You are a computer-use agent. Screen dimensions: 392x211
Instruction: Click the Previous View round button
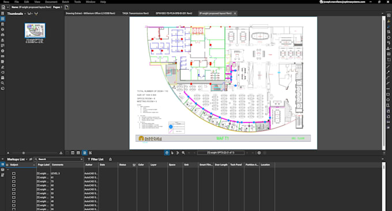click(x=259, y=153)
